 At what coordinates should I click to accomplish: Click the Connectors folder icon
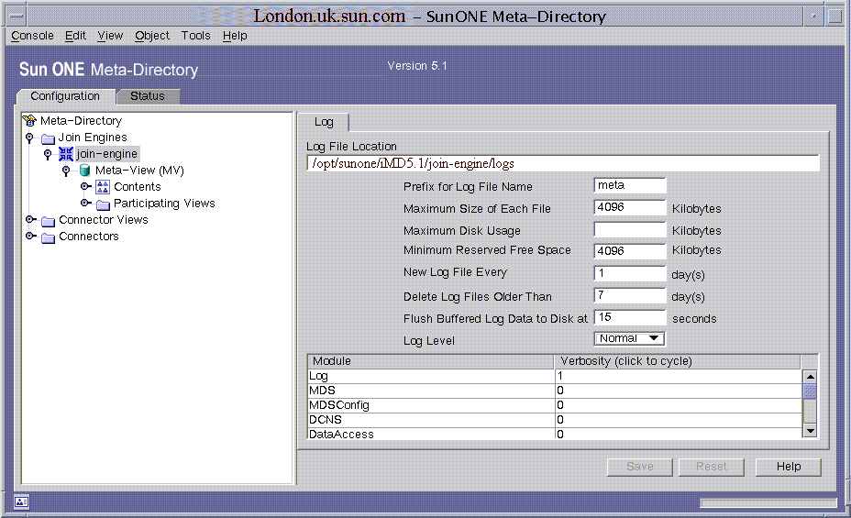click(49, 237)
